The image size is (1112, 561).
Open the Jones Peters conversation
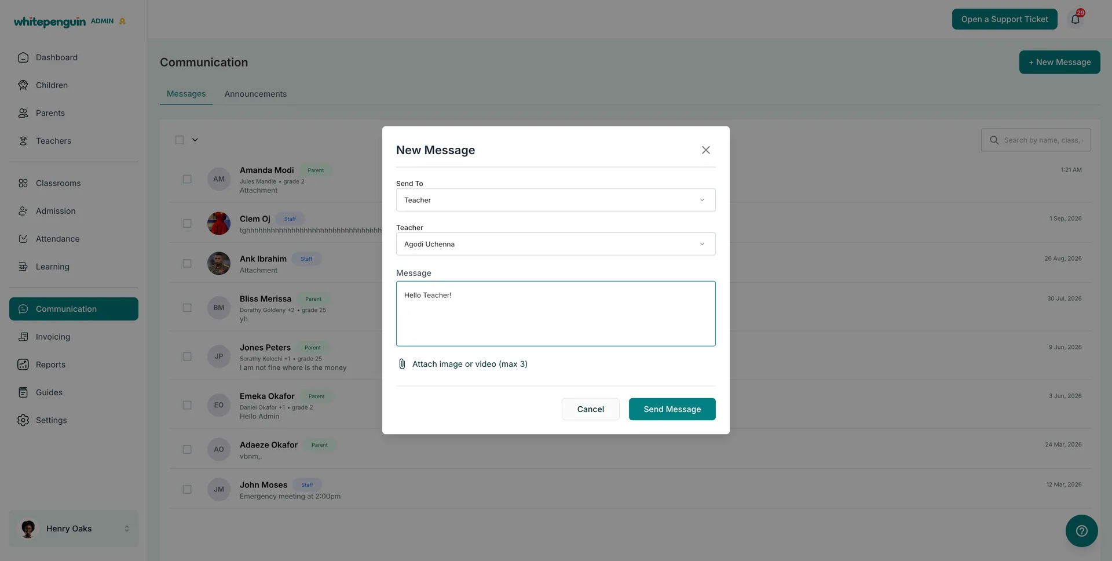click(x=630, y=356)
